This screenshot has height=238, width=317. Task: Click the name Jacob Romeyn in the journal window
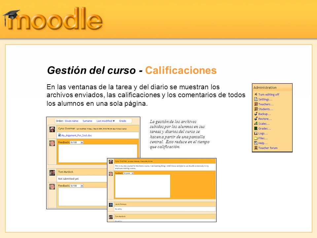121,204
